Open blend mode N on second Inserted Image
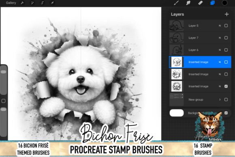 pos(220,74)
